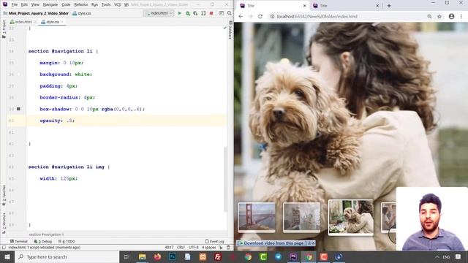Image resolution: width=468 pixels, height=263 pixels.
Task: Open the TODO tool window
Action: (67, 241)
